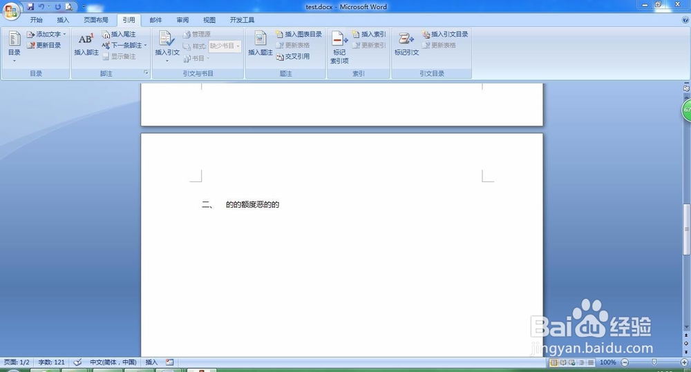691x372 pixels.
Task: Click 更新目录 to update the table
Action: [44, 45]
